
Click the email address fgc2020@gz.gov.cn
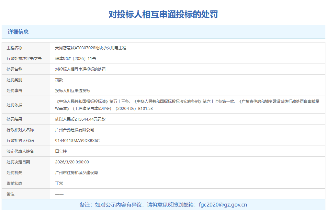coord(223,205)
